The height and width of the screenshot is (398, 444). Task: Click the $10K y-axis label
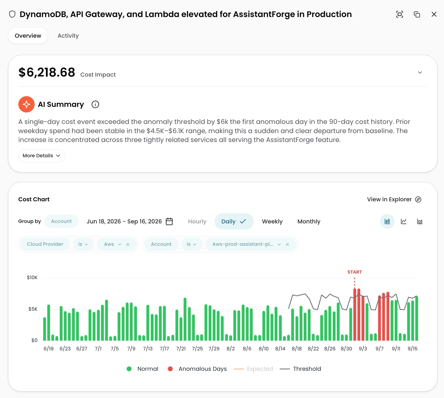tap(32, 278)
